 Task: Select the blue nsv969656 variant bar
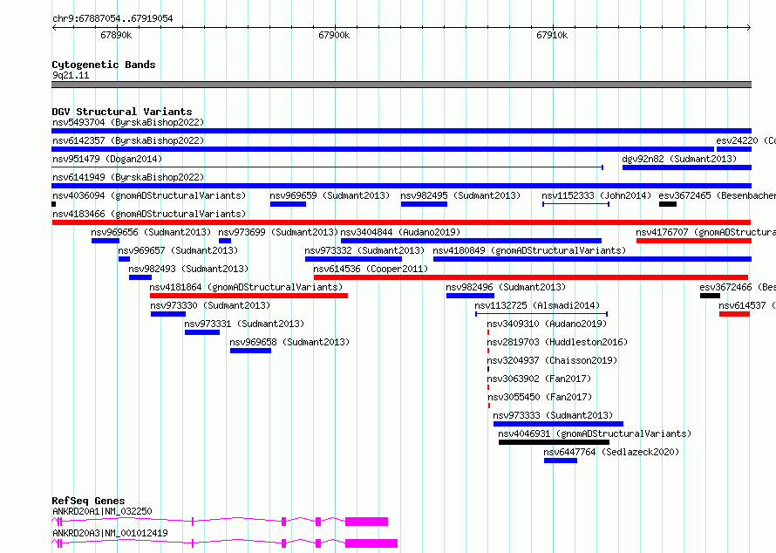click(x=106, y=241)
